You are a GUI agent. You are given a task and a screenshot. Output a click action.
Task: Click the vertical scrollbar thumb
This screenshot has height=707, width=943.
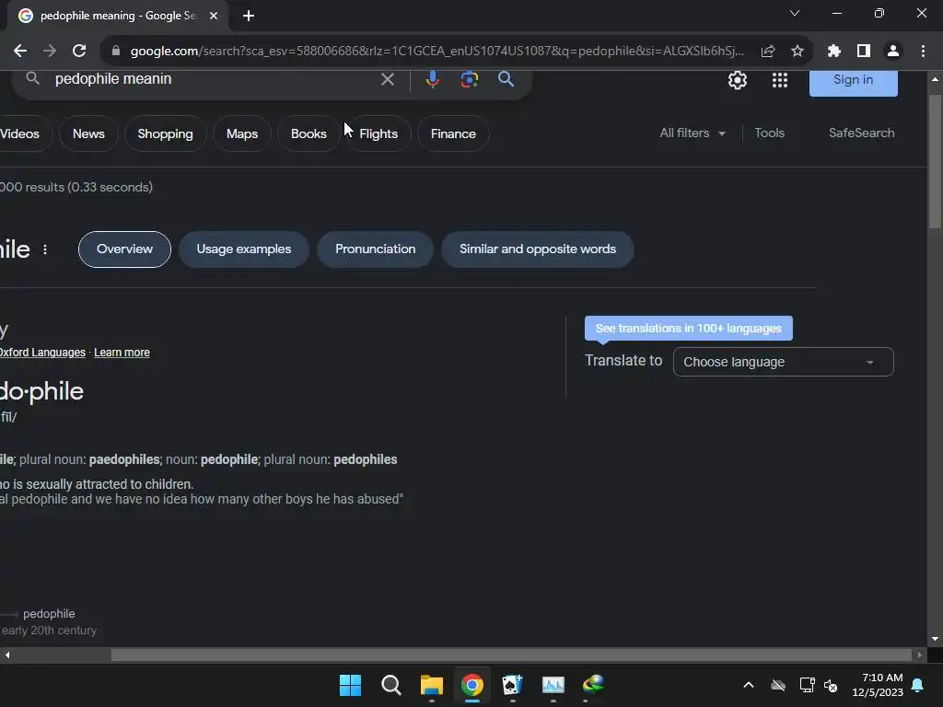click(935, 161)
